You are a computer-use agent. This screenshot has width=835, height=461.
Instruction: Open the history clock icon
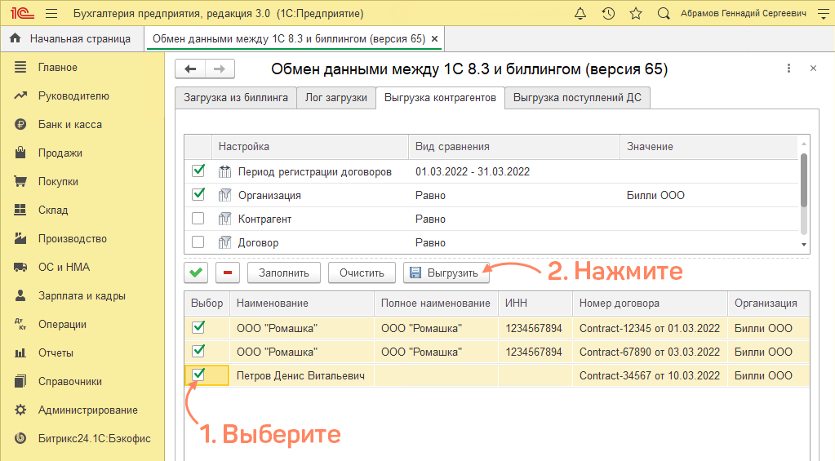(x=608, y=13)
